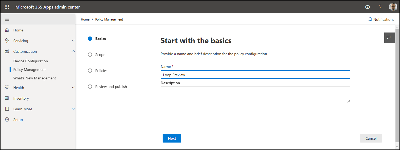Expand the Health chevron
The height and width of the screenshot is (150, 400).
(73, 88)
